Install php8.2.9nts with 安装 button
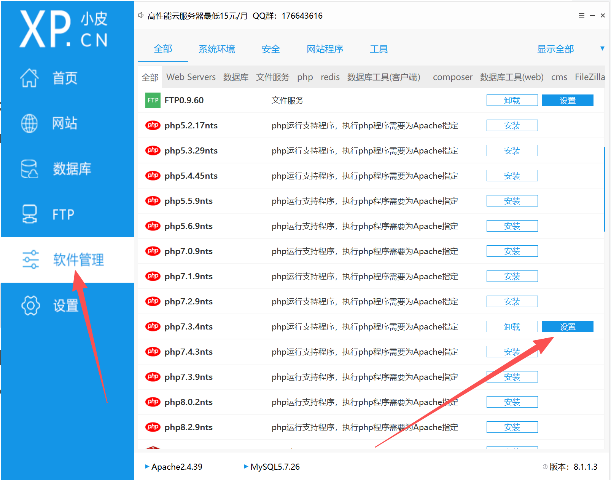This screenshot has width=611, height=480. pos(512,427)
